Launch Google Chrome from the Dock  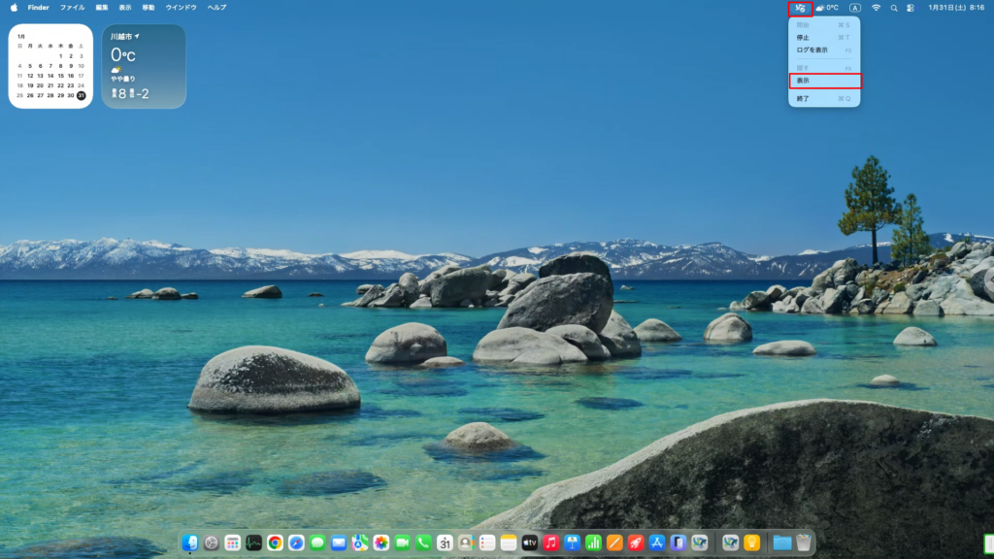tap(276, 543)
